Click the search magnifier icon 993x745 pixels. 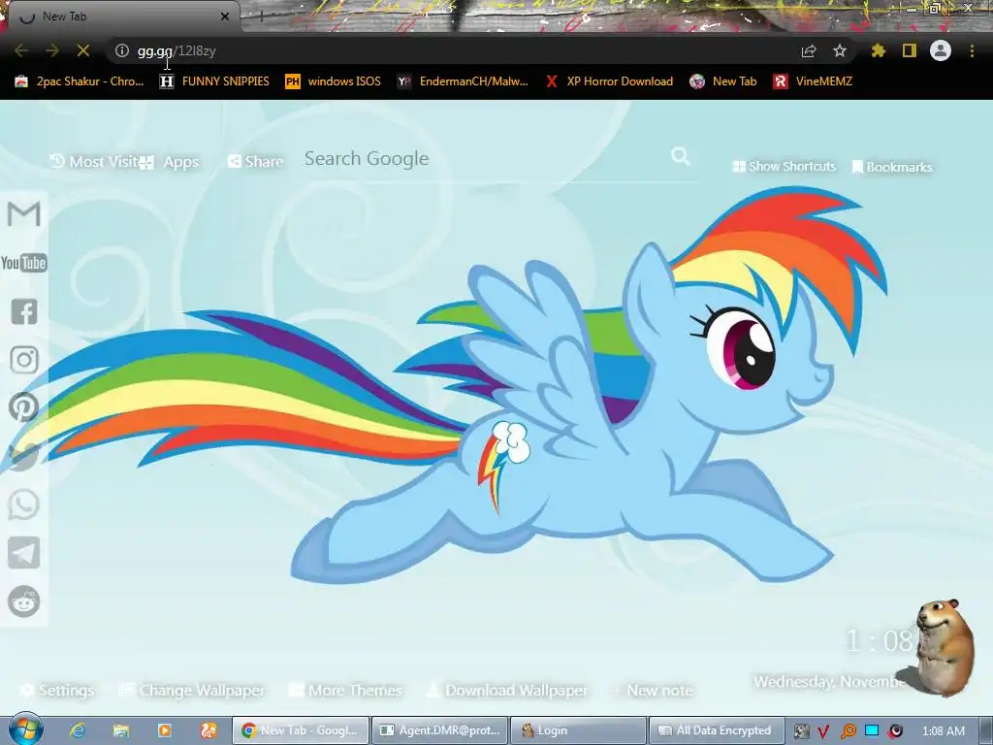681,156
